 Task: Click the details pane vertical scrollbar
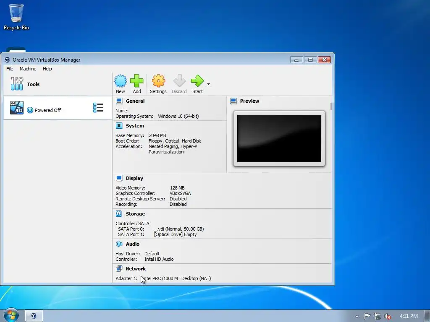331,106
